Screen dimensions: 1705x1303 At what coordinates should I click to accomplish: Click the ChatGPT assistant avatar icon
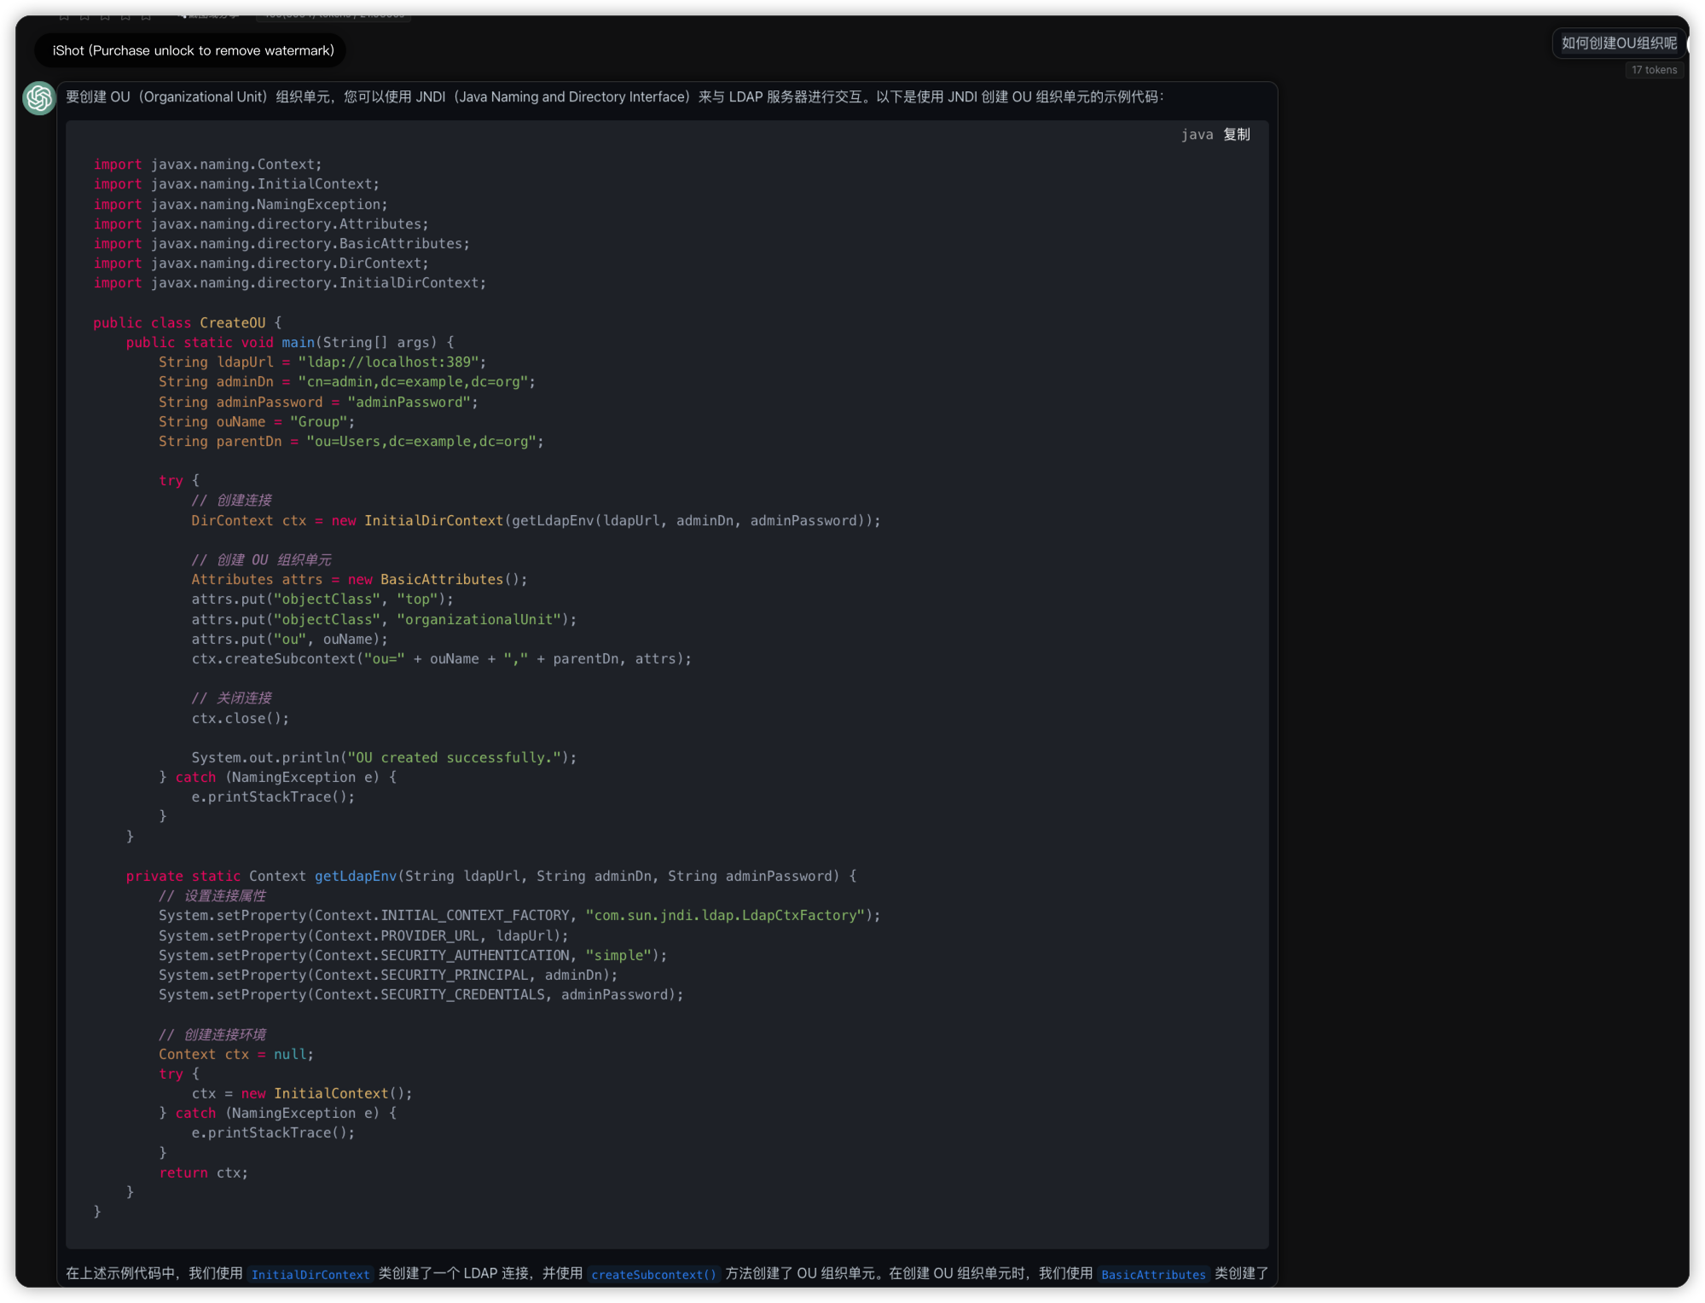pyautogui.click(x=38, y=98)
